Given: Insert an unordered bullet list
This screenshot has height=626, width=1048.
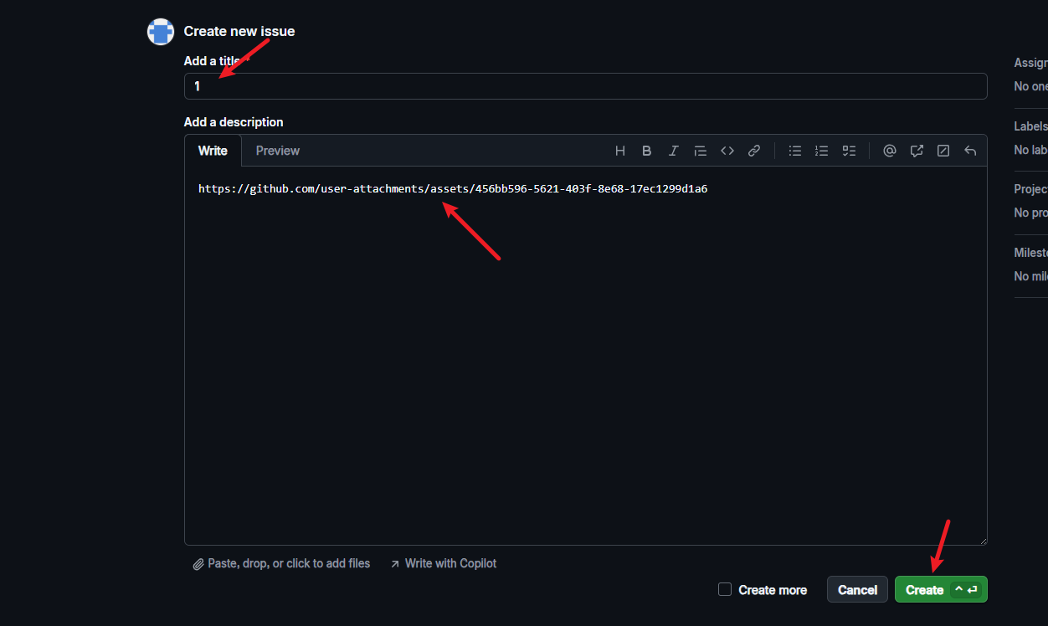Looking at the screenshot, I should pyautogui.click(x=795, y=151).
